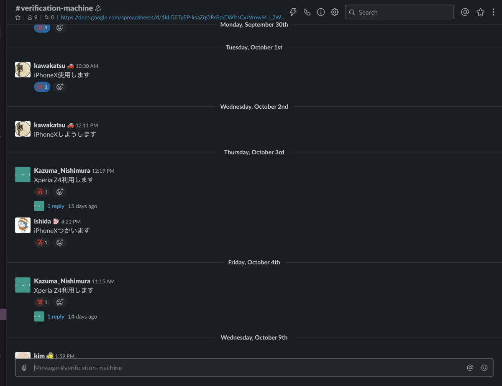This screenshot has height=386, width=502.
Task: Add reaction to ishida's iPhoneXつかいます message
Action: pyautogui.click(x=60, y=243)
